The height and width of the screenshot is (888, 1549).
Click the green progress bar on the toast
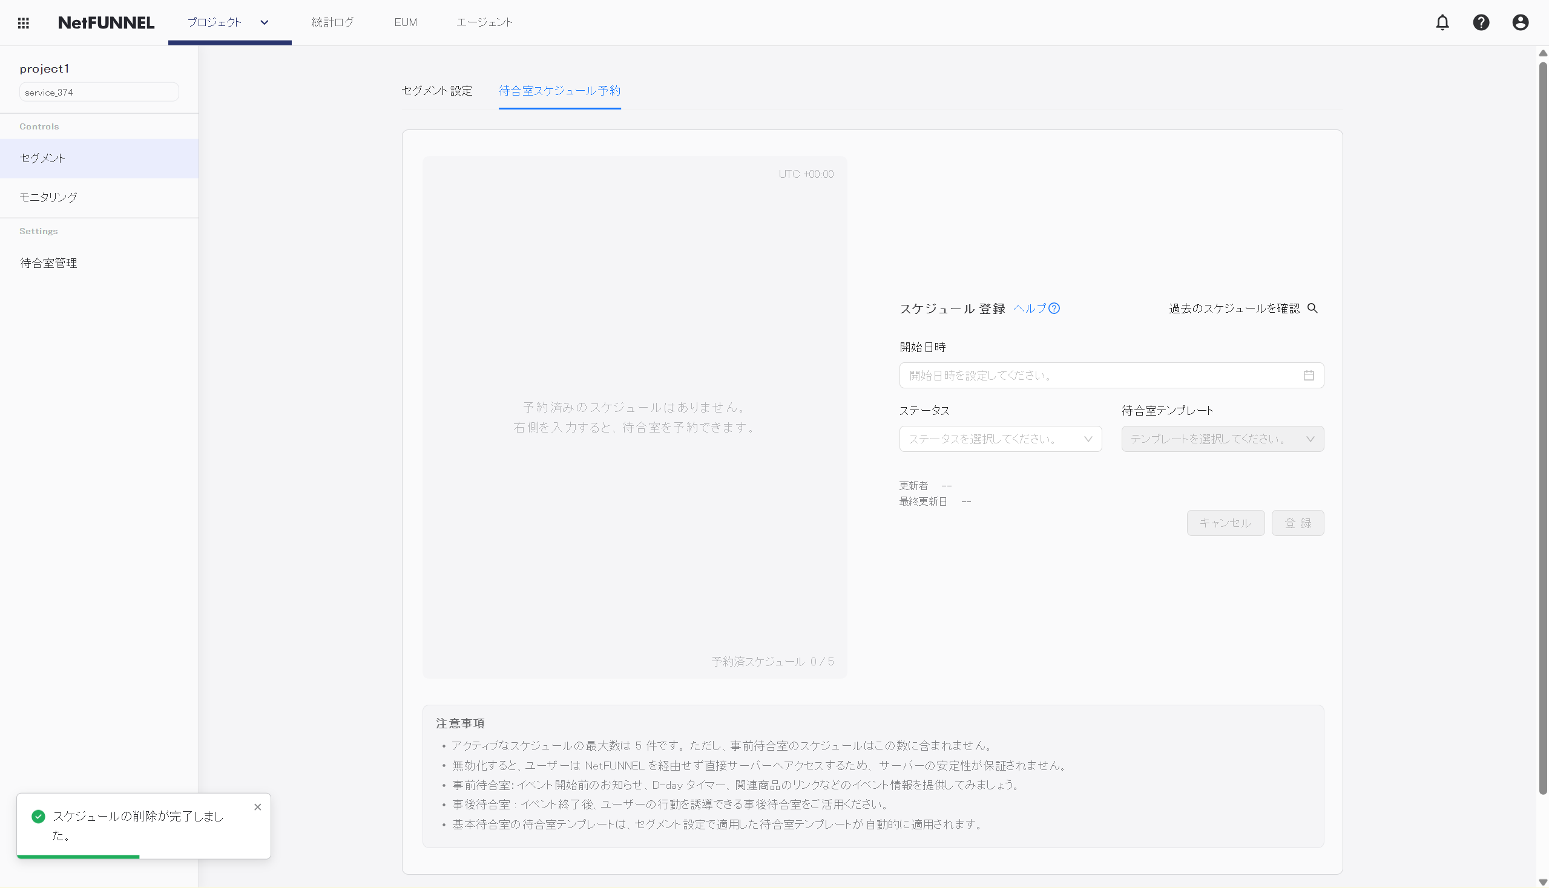[x=79, y=856]
